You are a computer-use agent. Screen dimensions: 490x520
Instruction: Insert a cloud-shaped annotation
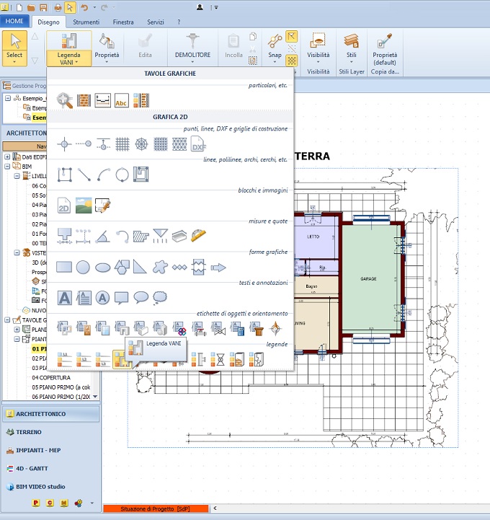tap(160, 297)
